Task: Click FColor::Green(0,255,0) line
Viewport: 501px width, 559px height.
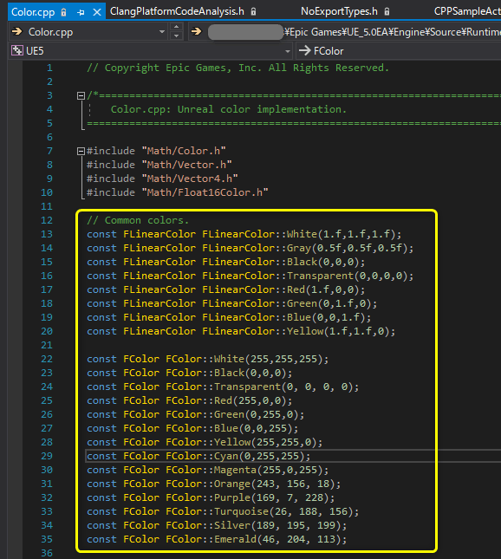Action: tap(196, 414)
